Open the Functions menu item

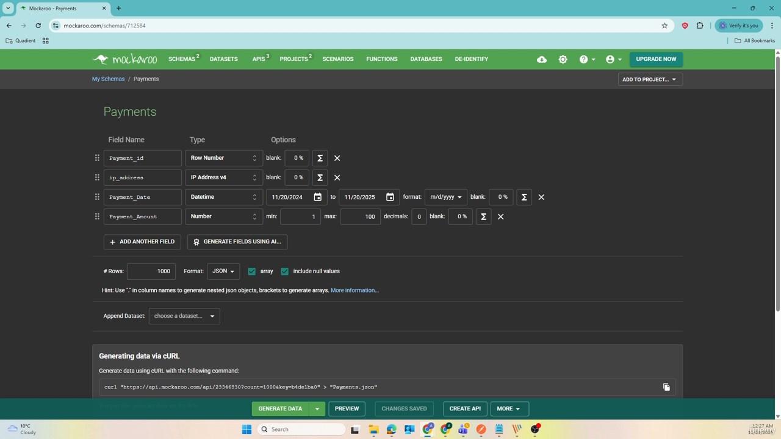pyautogui.click(x=381, y=59)
